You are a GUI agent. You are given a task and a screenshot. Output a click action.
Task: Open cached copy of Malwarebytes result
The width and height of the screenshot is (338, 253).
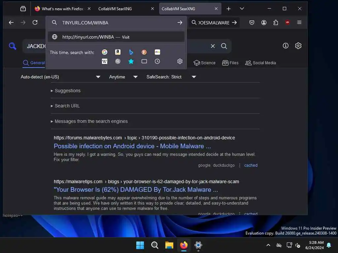pos(251,165)
